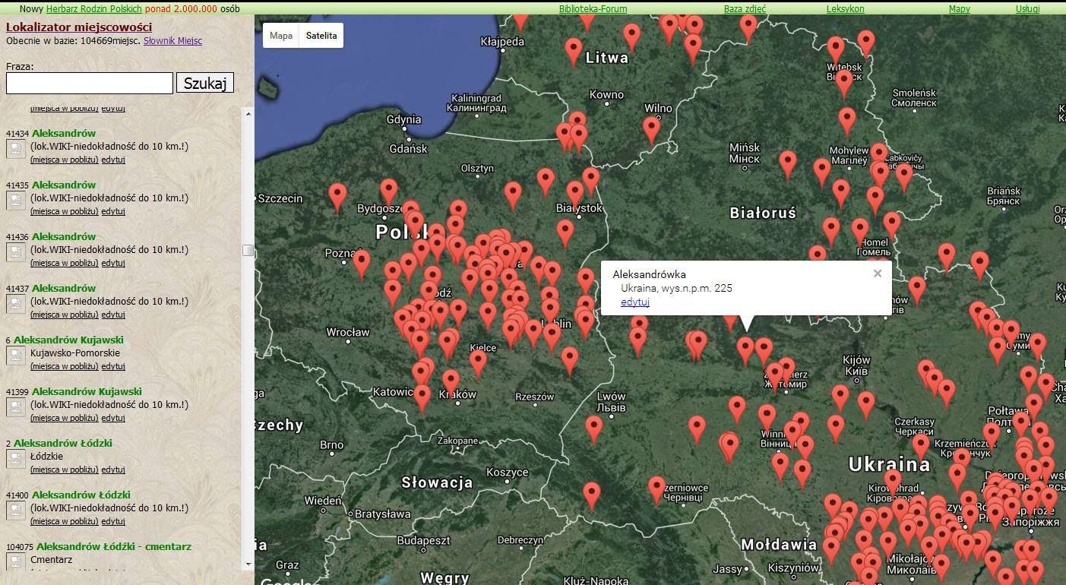Open Baza zdjęć in top navigation
This screenshot has width=1066, height=585.
coord(745,9)
